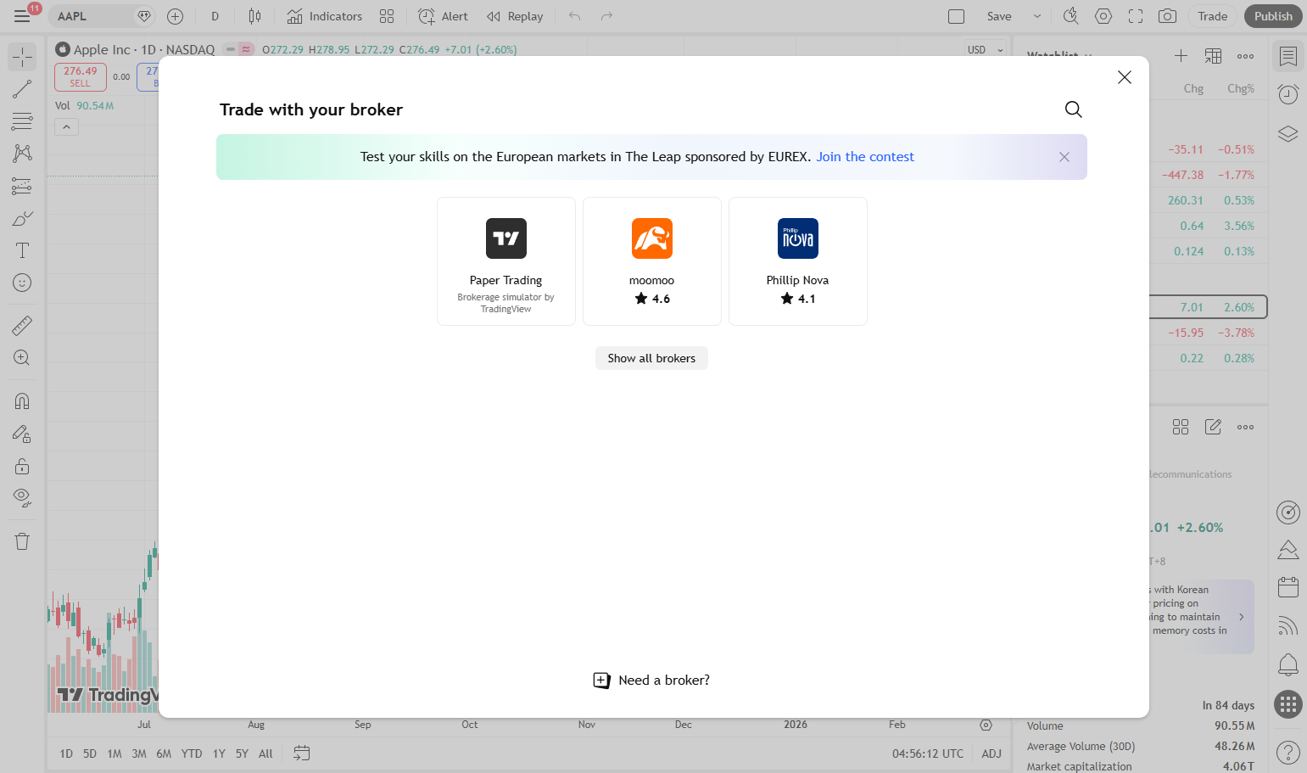Toggle lock all drawing tools

pos(22,466)
